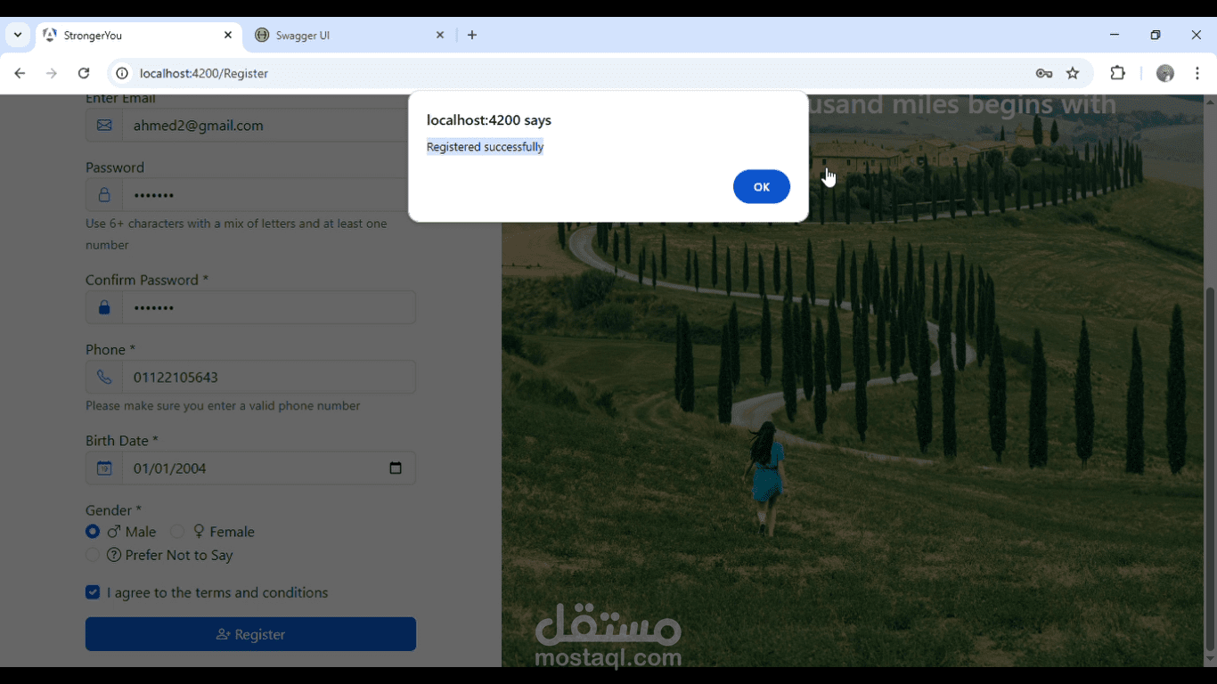
Task: Open the tab search dropdown
Action: click(x=18, y=36)
